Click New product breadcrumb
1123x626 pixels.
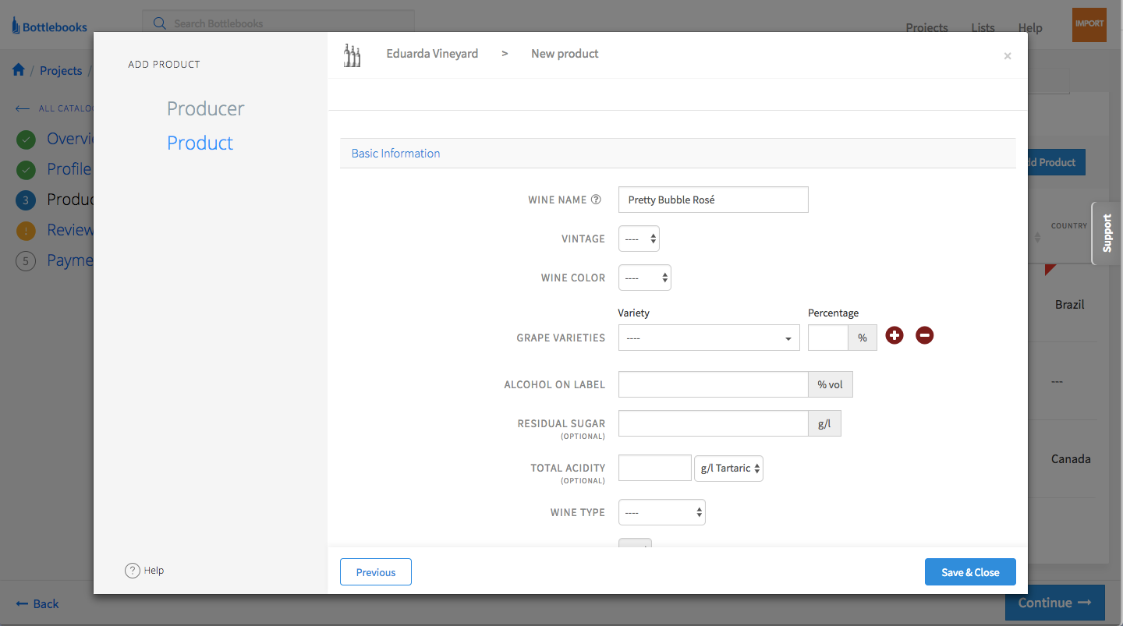565,54
